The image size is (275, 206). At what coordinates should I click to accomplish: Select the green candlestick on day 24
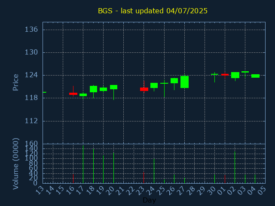(154, 85)
